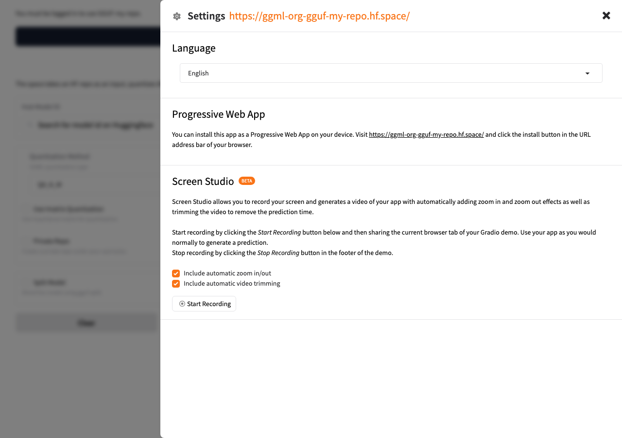Viewport: 622px width, 438px height.
Task: Click the orange BETA badge
Action: pyautogui.click(x=247, y=181)
